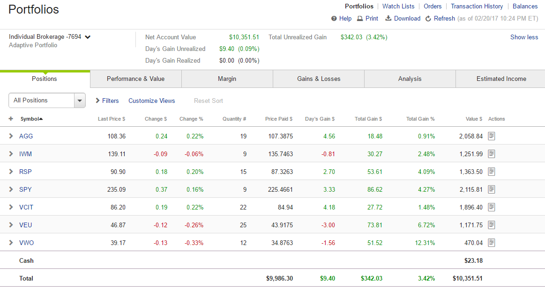This screenshot has height=289, width=545.
Task: Click the Print icon link
Action: tap(367, 19)
